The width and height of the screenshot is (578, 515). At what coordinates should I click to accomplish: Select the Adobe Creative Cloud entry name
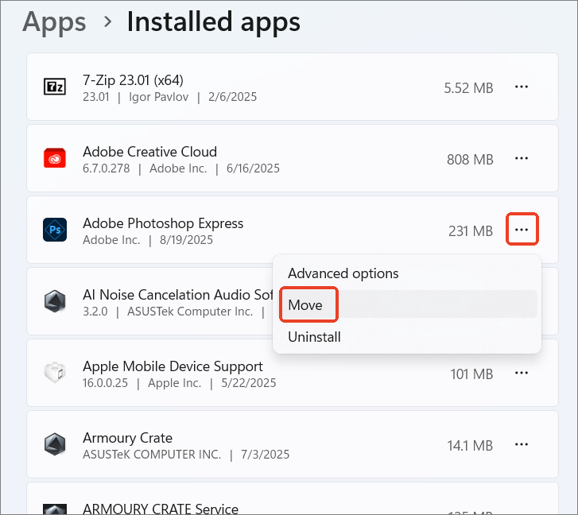(x=149, y=152)
